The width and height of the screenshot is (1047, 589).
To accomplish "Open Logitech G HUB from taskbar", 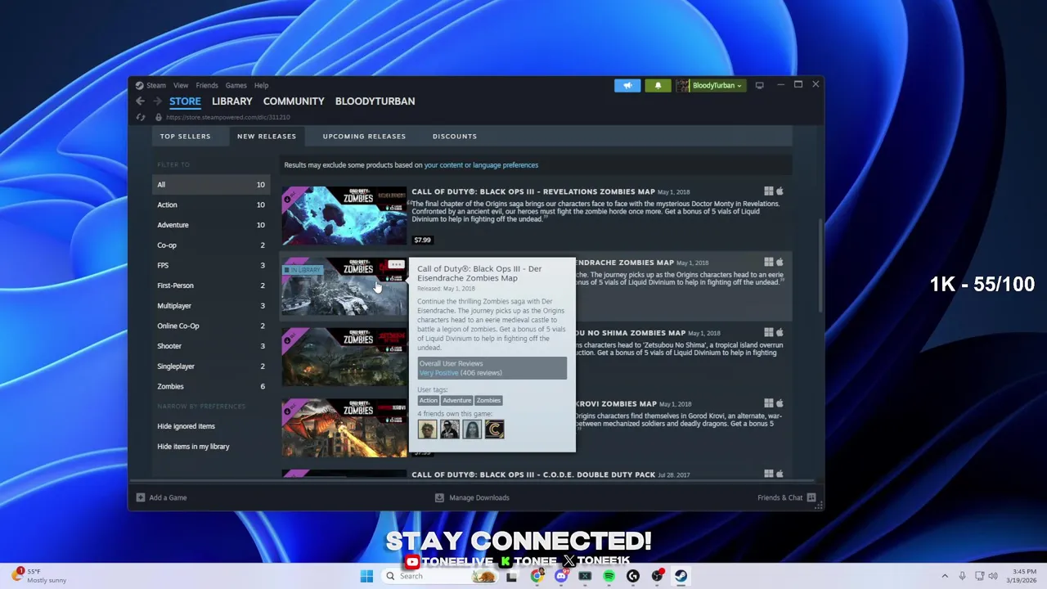I will point(633,576).
